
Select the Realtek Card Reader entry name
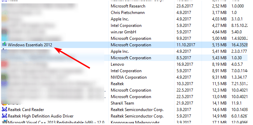[x=26, y=110]
